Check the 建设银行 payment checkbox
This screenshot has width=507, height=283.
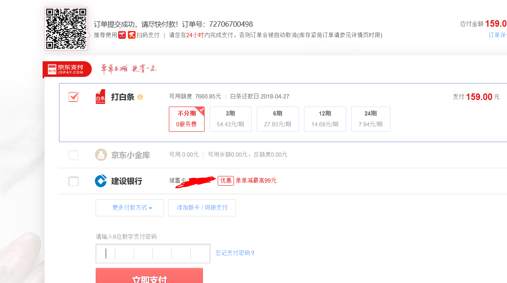click(x=74, y=181)
